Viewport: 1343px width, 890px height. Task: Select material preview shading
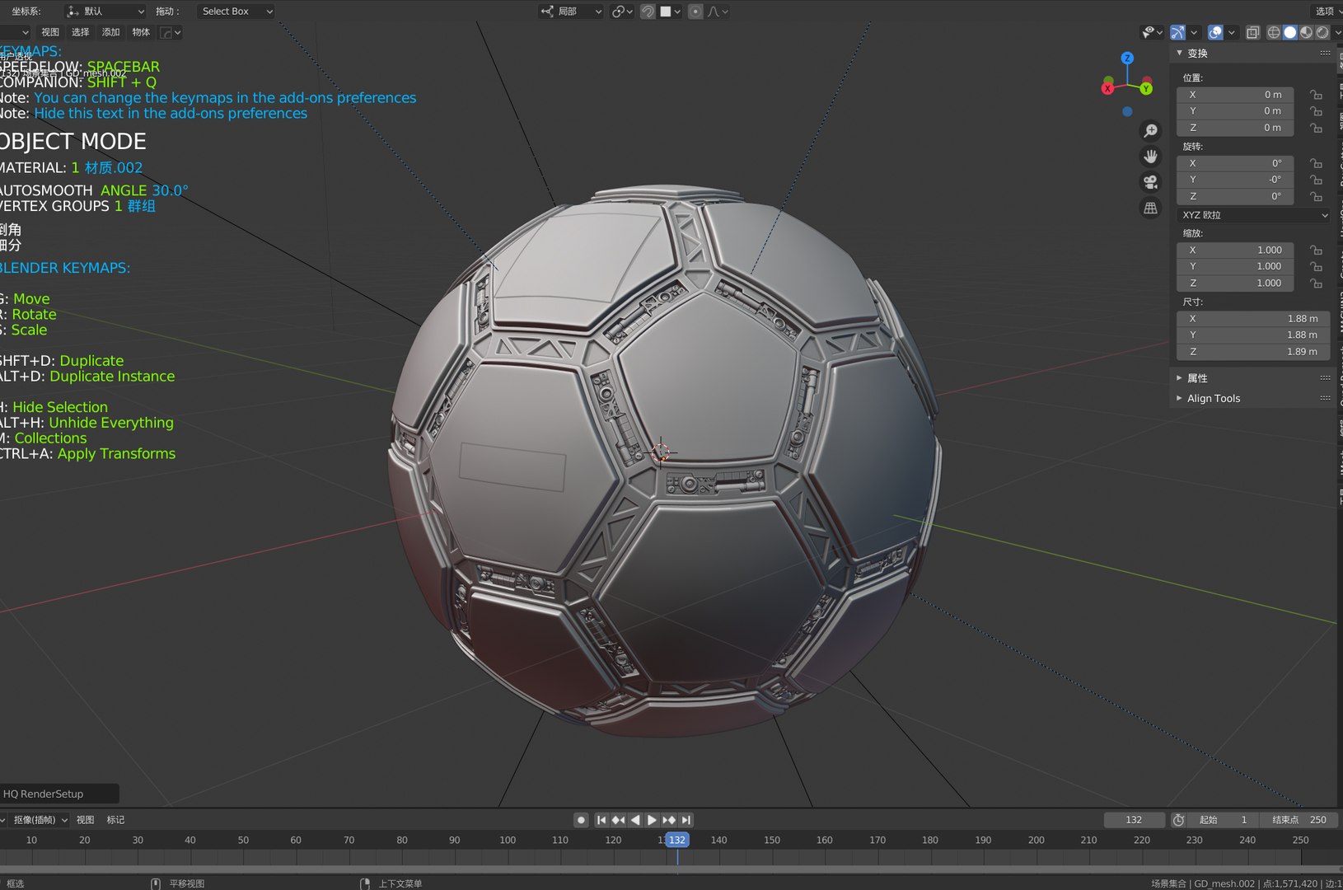click(x=1306, y=32)
